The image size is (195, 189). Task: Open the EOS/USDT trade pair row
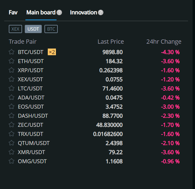31,106
